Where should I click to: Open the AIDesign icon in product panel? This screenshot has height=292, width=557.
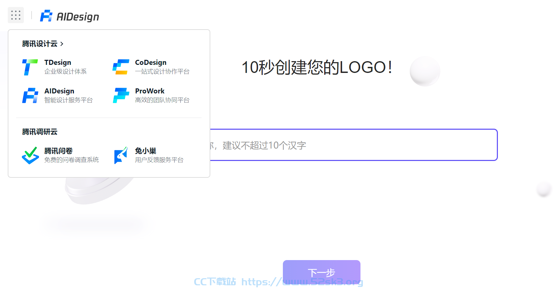click(30, 95)
